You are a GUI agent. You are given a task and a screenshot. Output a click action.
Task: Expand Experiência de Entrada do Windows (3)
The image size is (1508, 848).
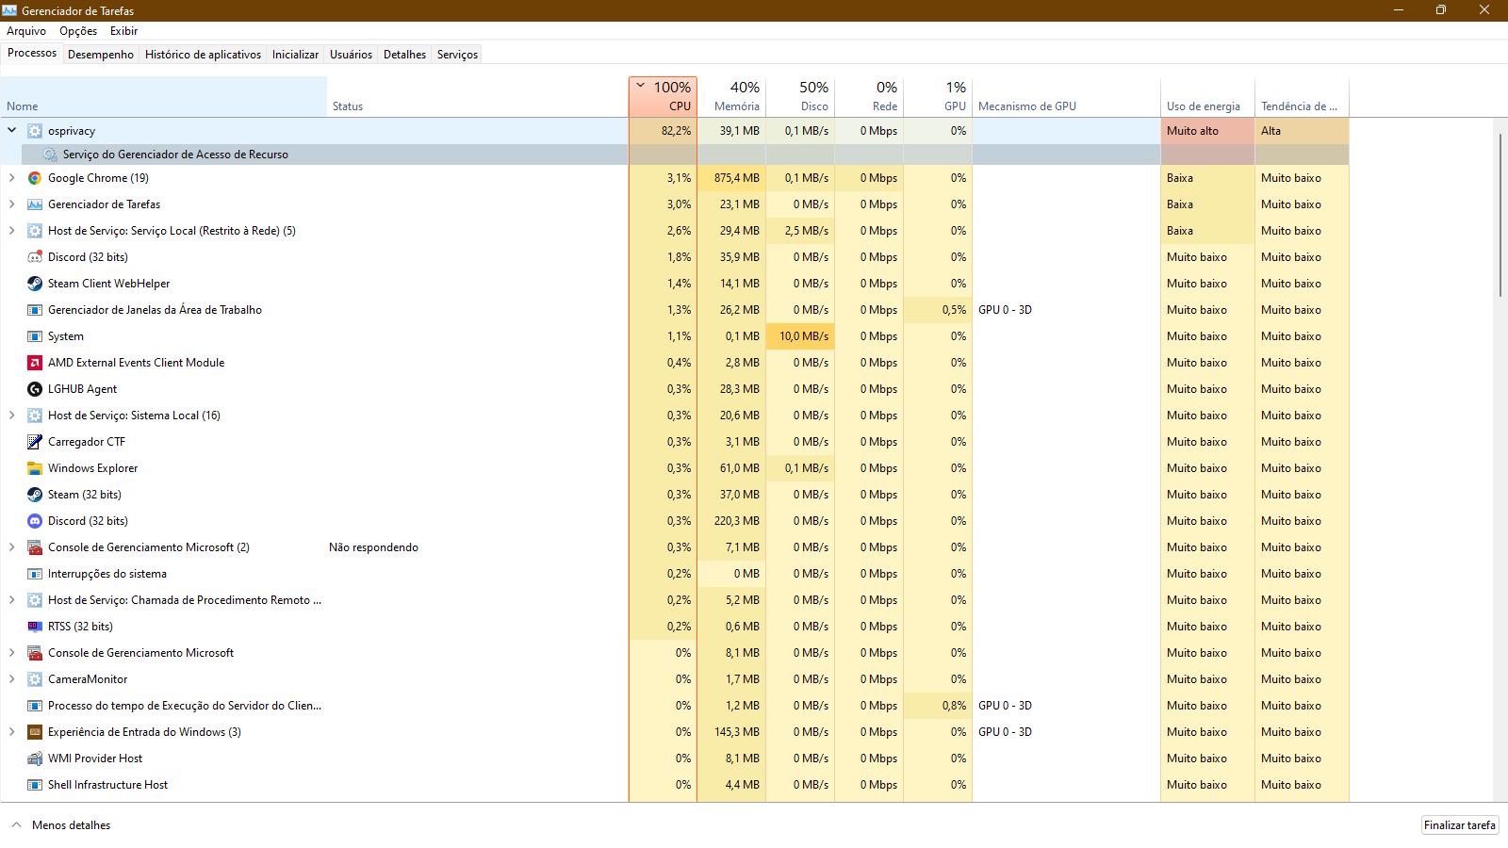[x=12, y=732]
